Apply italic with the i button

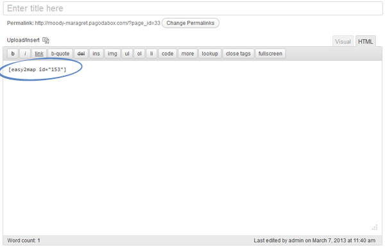point(25,53)
